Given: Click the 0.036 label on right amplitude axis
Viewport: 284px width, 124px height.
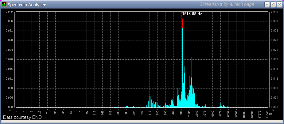Looking at the screenshot, I should (x=275, y=21).
